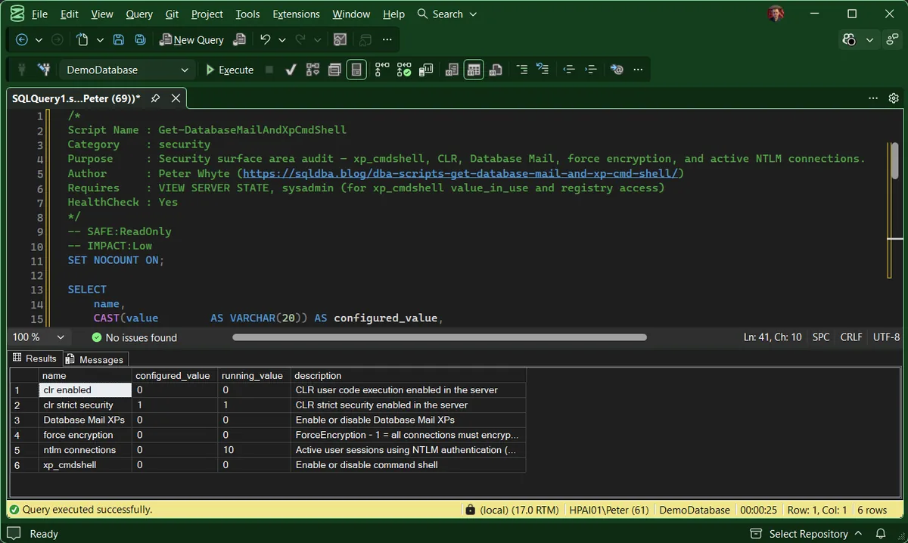Switch output to Results to File
This screenshot has width=908, height=543.
coord(496,70)
